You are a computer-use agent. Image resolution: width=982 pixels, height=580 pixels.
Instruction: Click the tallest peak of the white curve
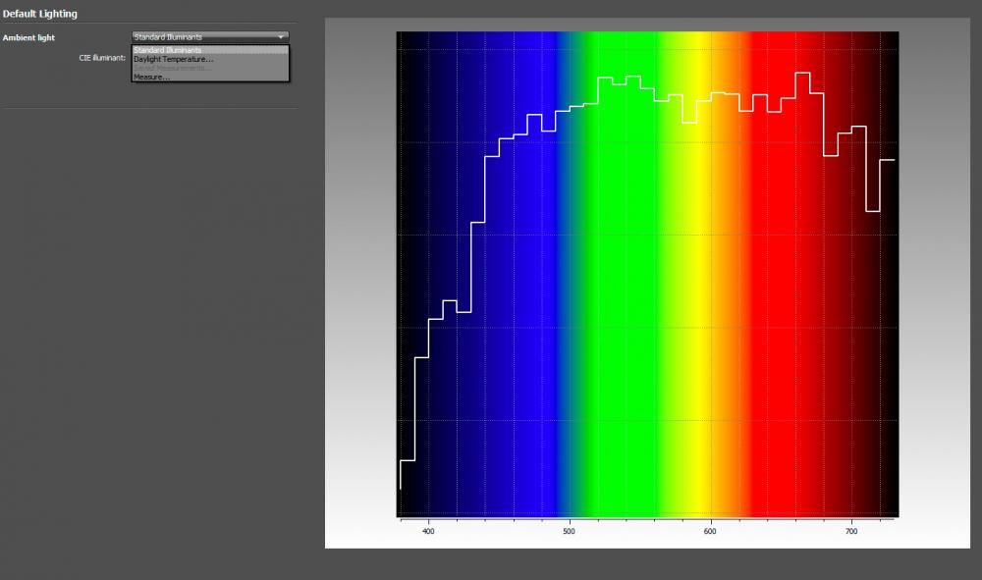click(x=803, y=74)
